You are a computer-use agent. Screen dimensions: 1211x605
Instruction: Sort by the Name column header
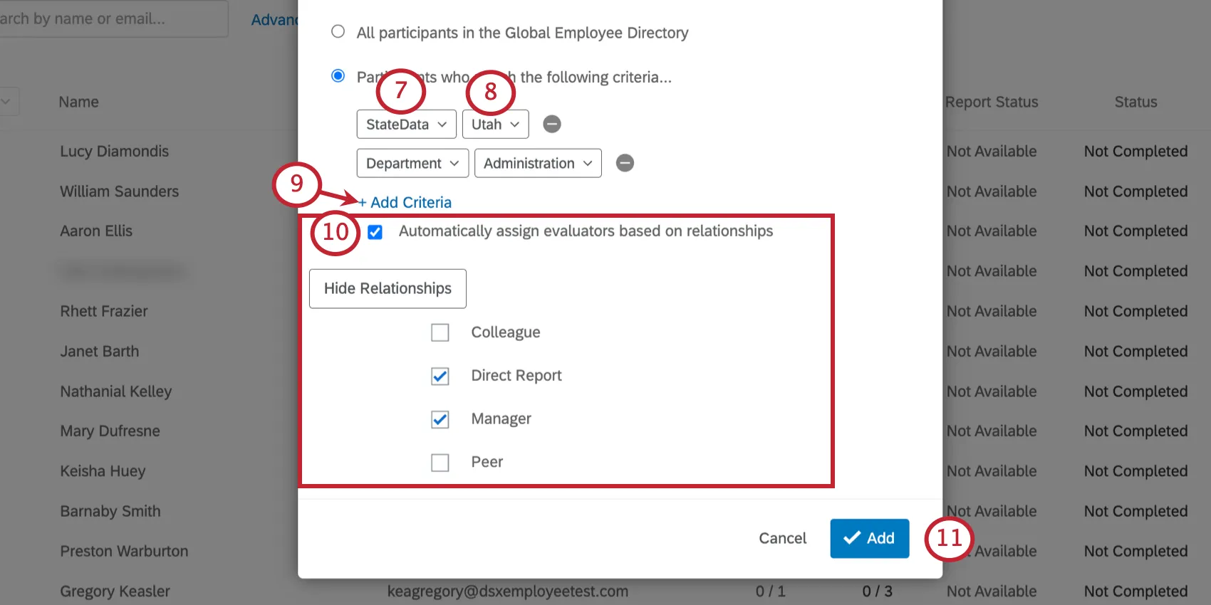pos(78,102)
